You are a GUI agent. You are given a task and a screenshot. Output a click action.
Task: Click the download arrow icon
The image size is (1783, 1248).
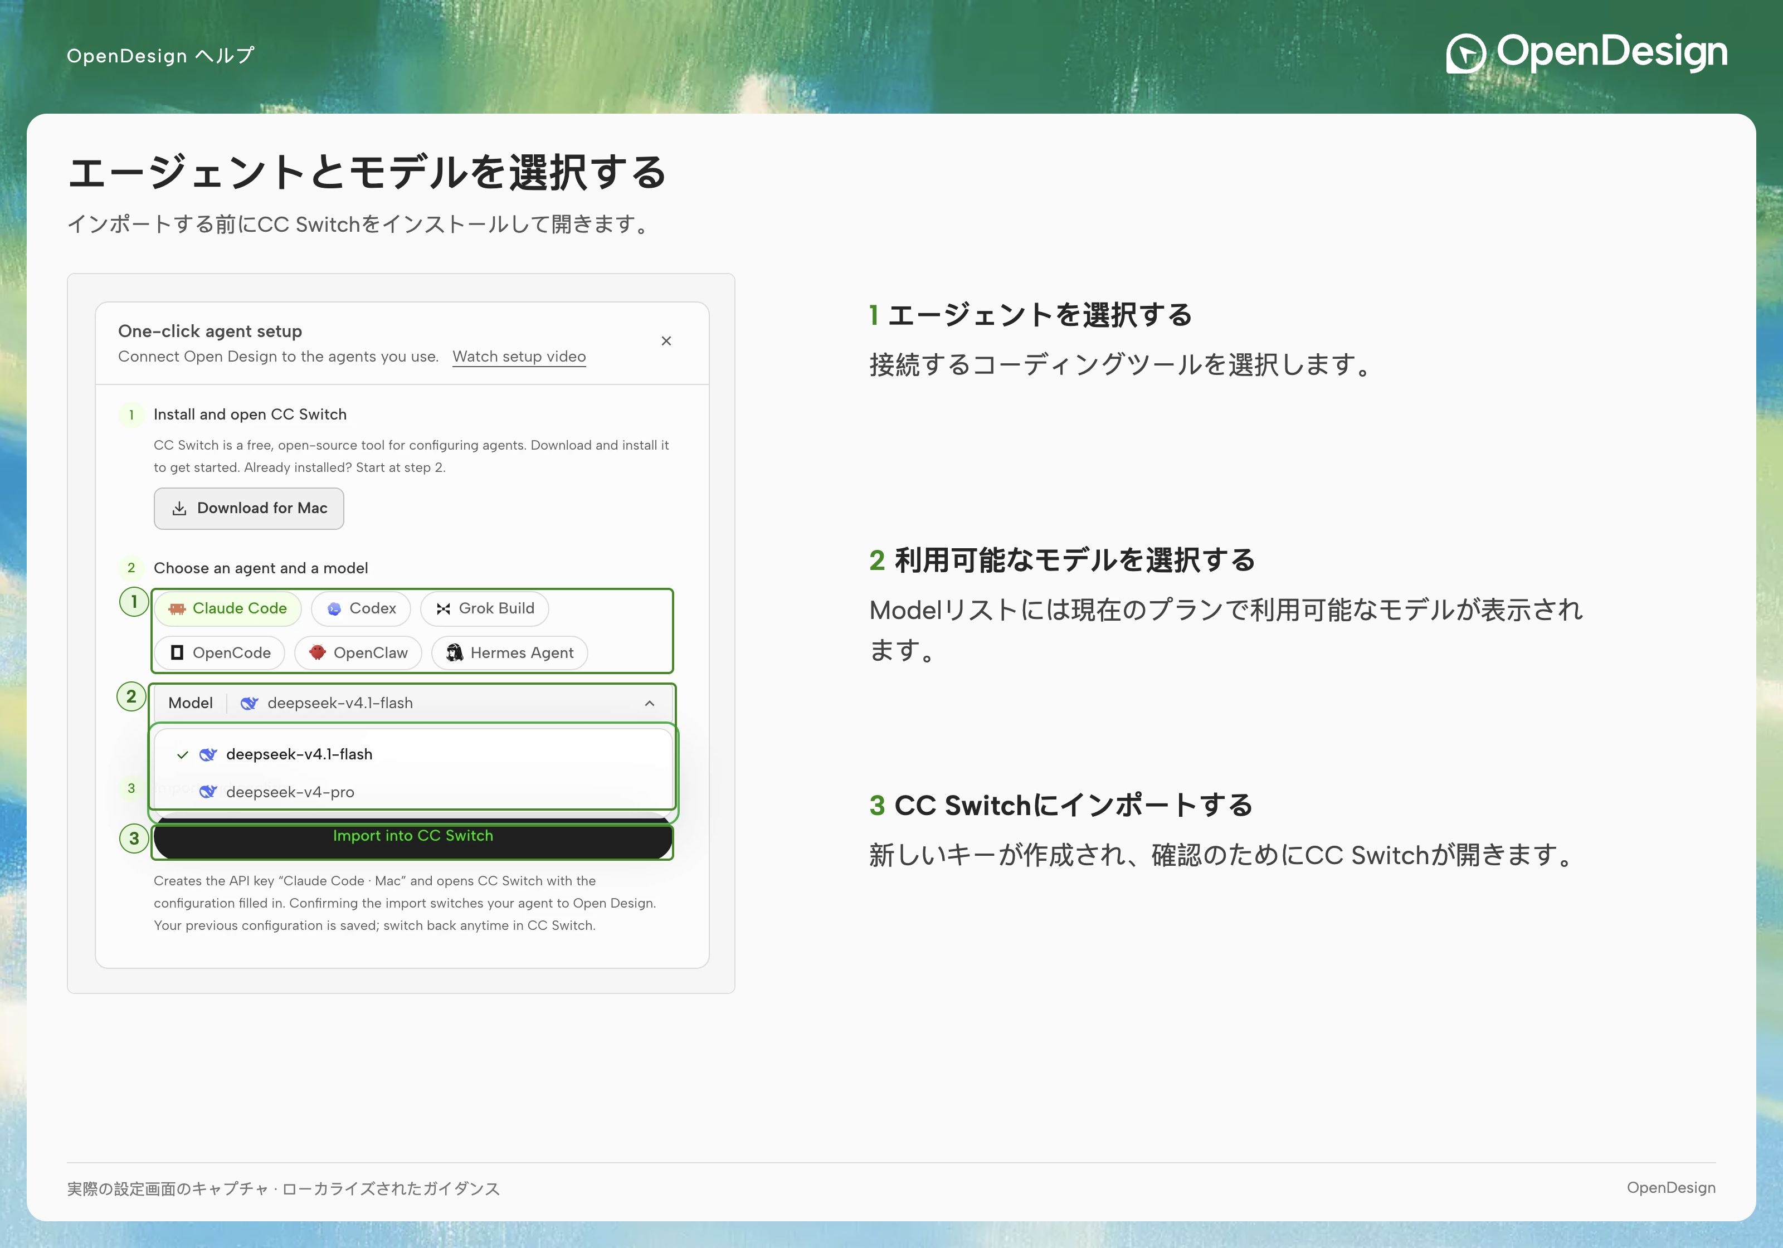coord(179,508)
